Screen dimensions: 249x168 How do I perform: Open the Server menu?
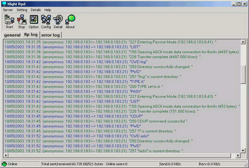(8, 10)
